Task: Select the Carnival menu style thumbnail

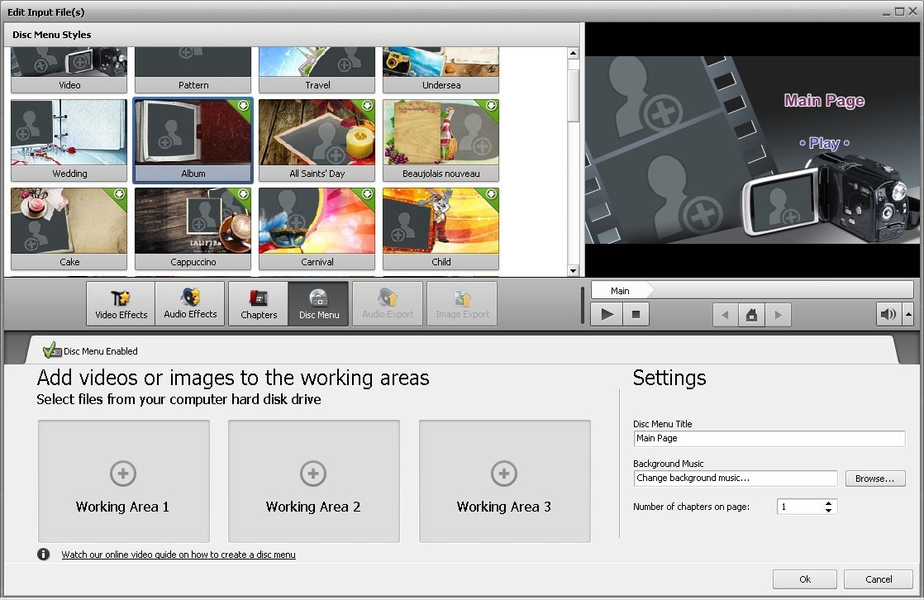Action: click(x=317, y=220)
